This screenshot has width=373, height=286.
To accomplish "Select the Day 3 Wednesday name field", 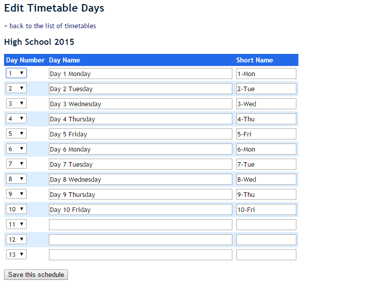I will 140,104.
